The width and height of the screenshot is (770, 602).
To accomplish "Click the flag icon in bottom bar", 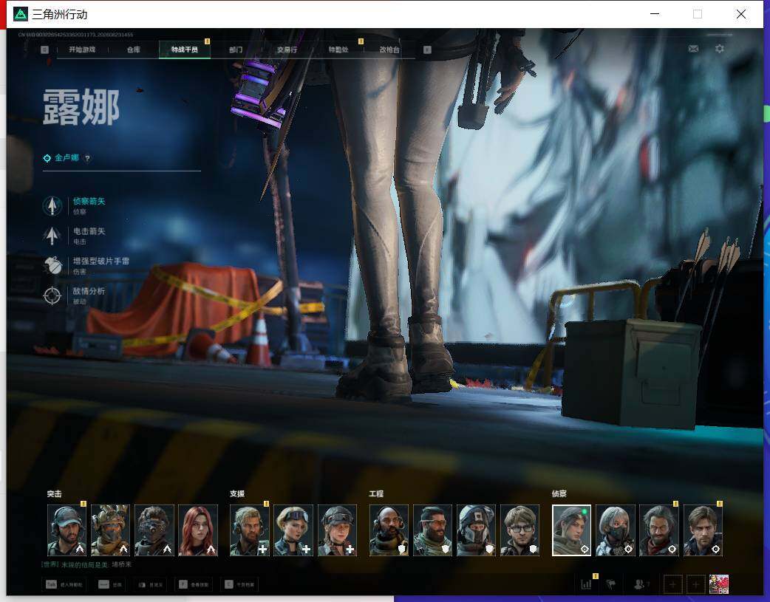I will tap(611, 584).
